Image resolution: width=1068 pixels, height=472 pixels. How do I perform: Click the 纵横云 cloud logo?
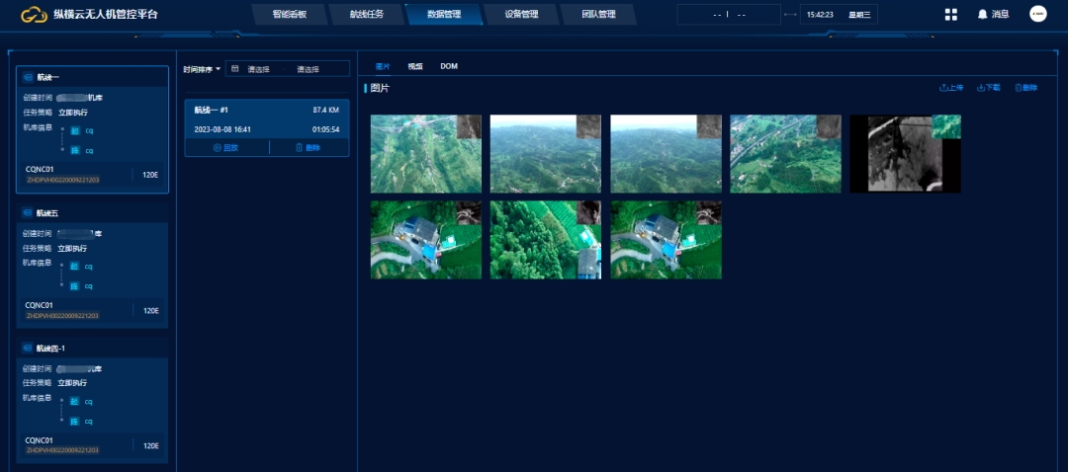pyautogui.click(x=36, y=15)
